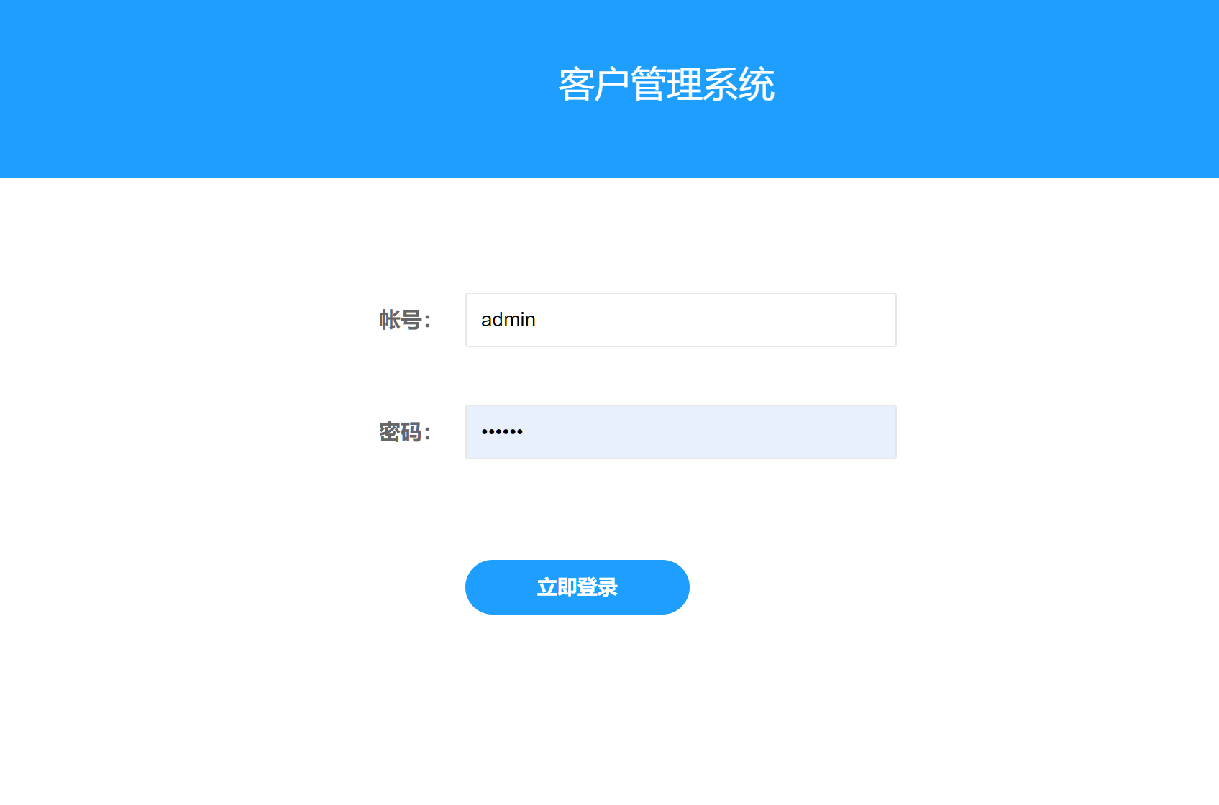Screen dimensions: 1219x805
Task: Click the 立即登录 button
Action: 577,587
